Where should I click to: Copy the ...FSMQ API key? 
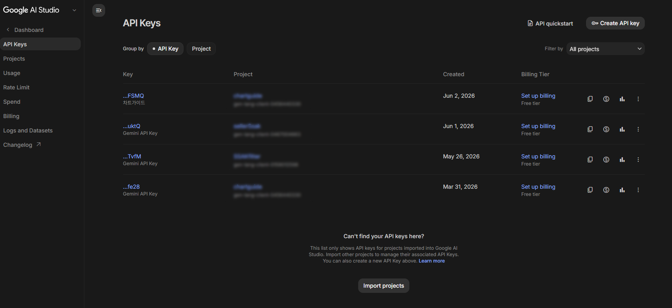[590, 99]
